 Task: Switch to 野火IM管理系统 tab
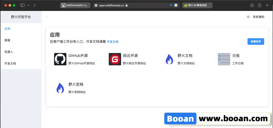[x=197, y=5]
